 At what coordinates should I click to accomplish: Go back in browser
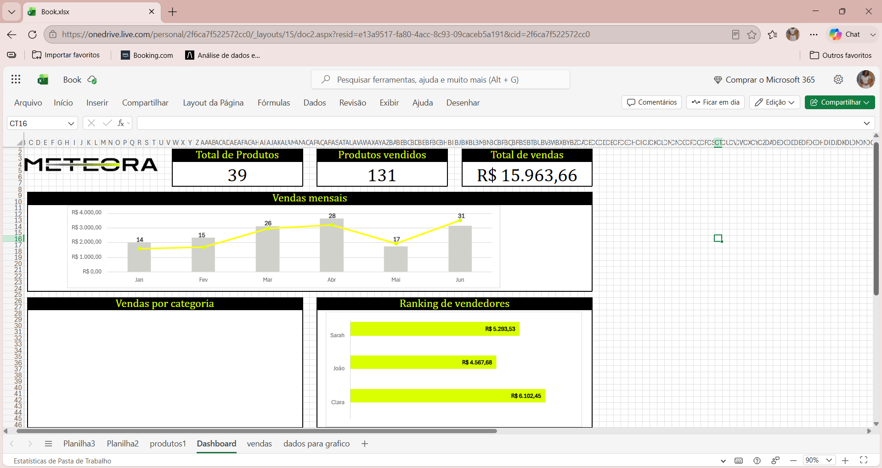12,34
